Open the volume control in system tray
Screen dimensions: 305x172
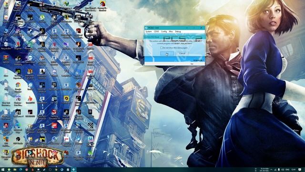(283, 170)
